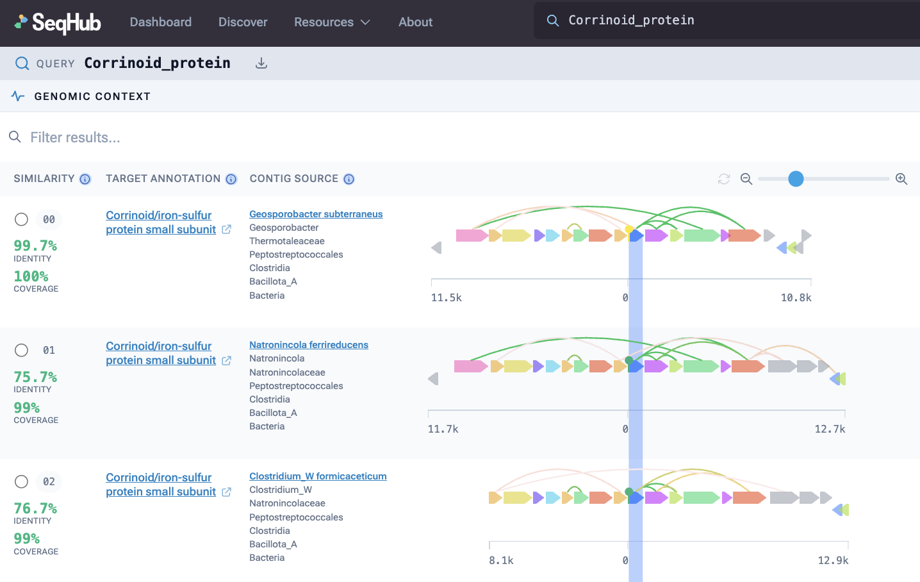Open Corrinoid/iron-sulfur annotation for result 02
Viewport: 920px width, 582px height.
161,485
